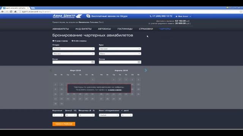Open the calendar icon in the Назад field

point(139,62)
